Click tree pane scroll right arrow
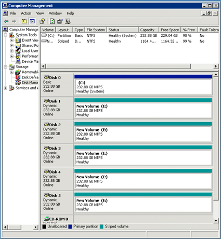The image size is (221, 239). tap(36, 227)
